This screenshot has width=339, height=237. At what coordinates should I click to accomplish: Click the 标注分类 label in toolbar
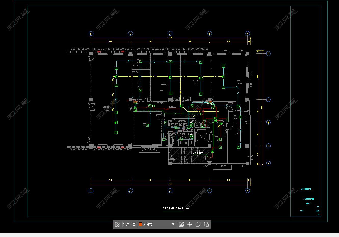(x=129, y=224)
